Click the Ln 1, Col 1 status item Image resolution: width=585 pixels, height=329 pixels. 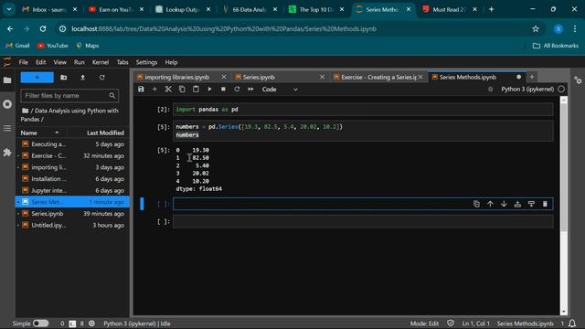(x=475, y=324)
